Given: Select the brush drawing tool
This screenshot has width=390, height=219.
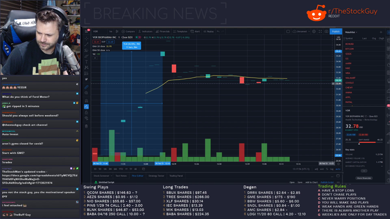Looking at the screenshot, I should coord(87,57).
